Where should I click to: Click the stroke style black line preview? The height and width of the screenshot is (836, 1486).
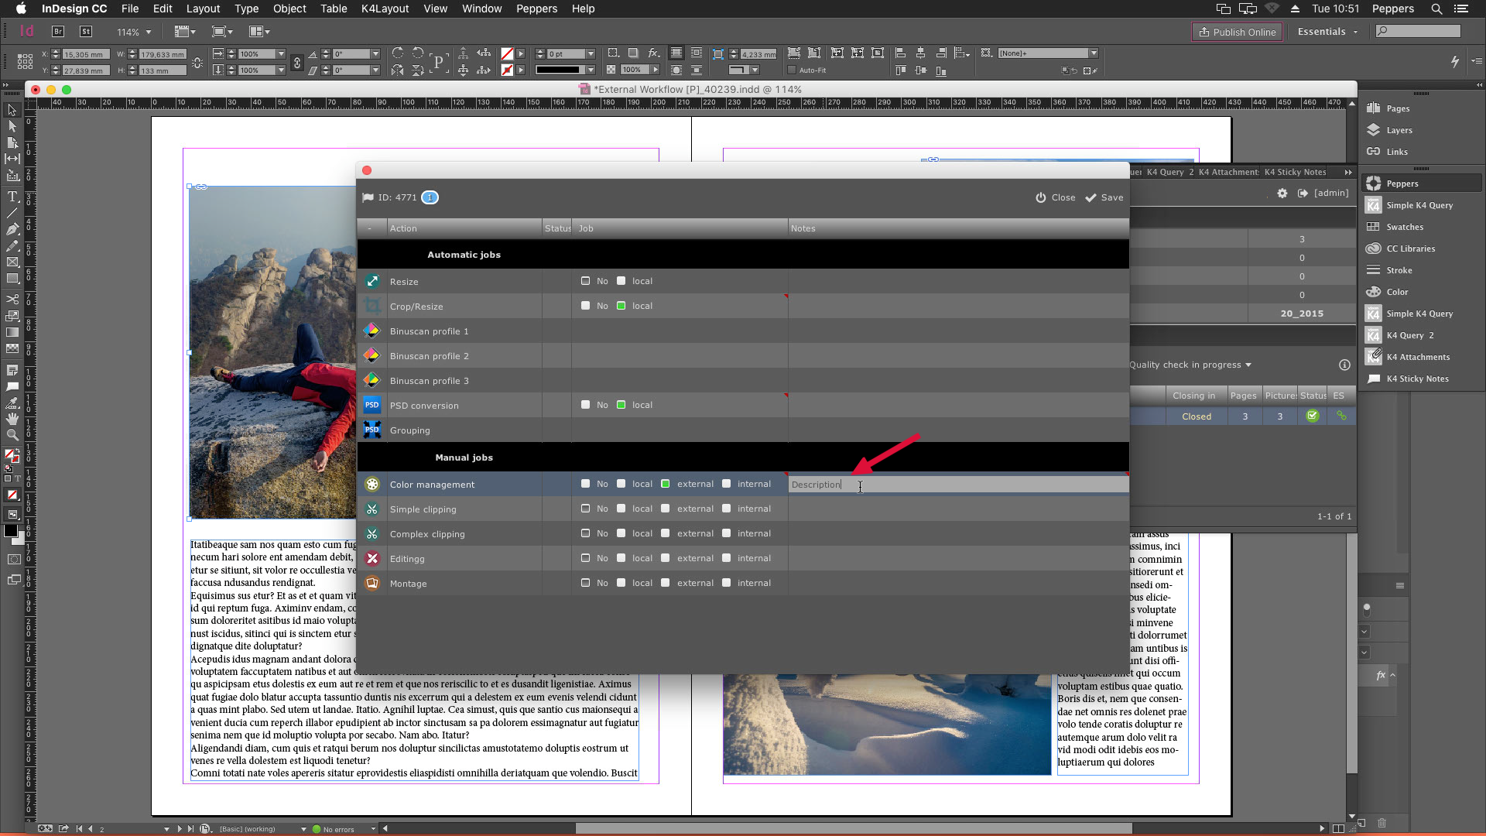557,70
